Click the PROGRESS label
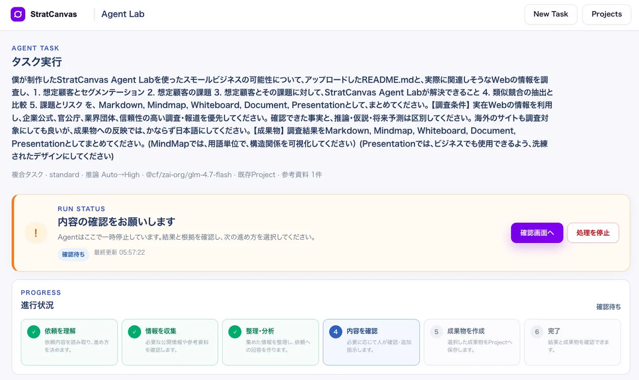The height and width of the screenshot is (380, 639). pos(41,293)
